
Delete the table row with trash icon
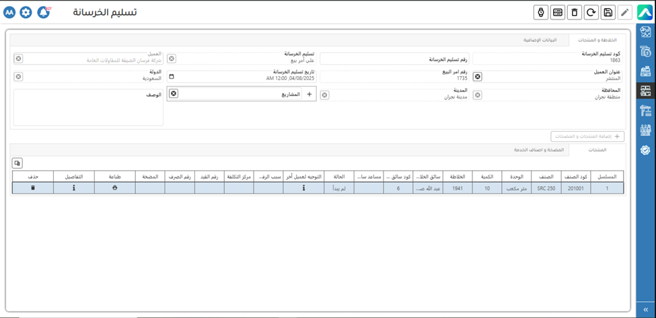(x=33, y=188)
